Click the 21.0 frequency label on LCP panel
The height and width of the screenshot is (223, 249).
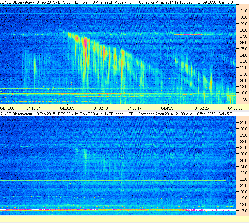(244, 186)
